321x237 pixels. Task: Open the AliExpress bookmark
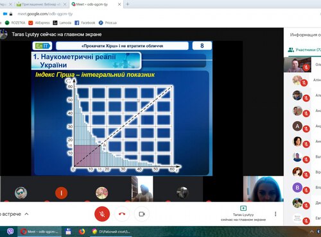tap(39, 23)
